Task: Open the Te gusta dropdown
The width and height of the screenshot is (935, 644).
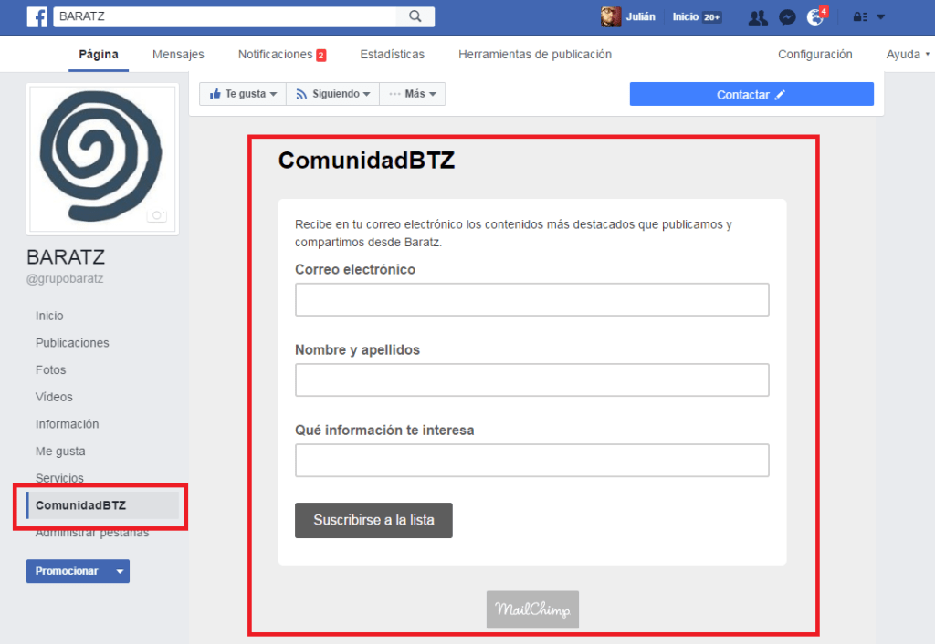Action: coord(243,94)
